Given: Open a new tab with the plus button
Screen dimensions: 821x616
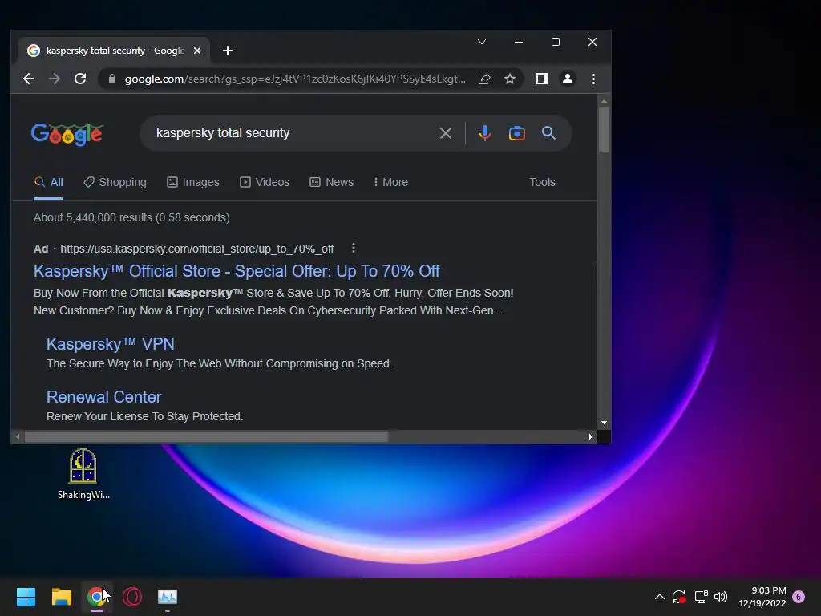Looking at the screenshot, I should 227,51.
